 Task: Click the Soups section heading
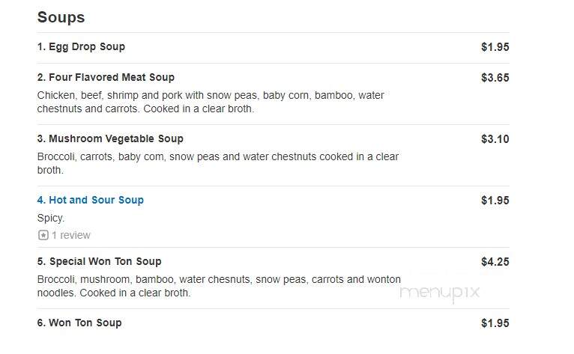[61, 17]
